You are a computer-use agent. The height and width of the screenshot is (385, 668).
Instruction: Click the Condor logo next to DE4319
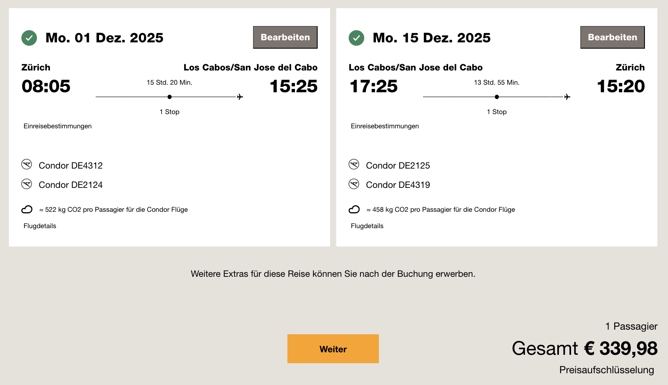click(x=354, y=184)
